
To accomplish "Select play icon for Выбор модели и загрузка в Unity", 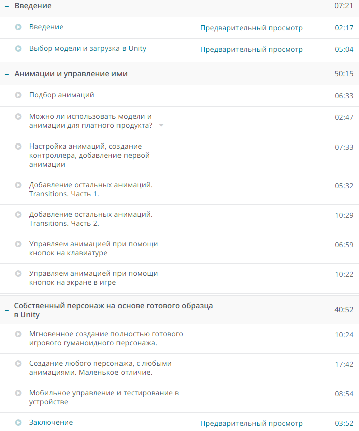I will coord(17,49).
